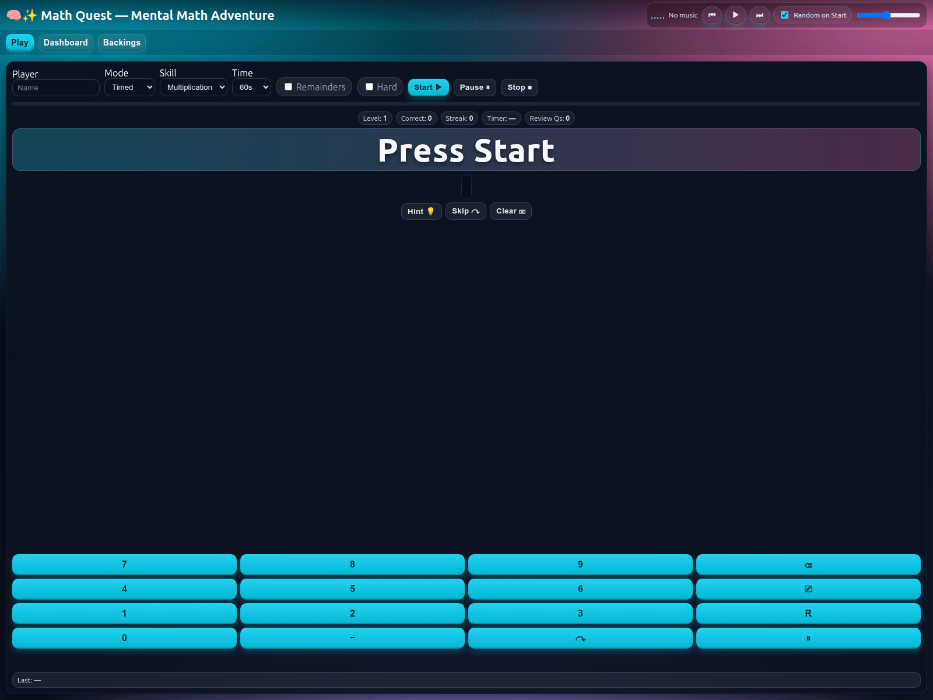Switch to the Dashboard tab
The image size is (933, 700).
pos(65,42)
